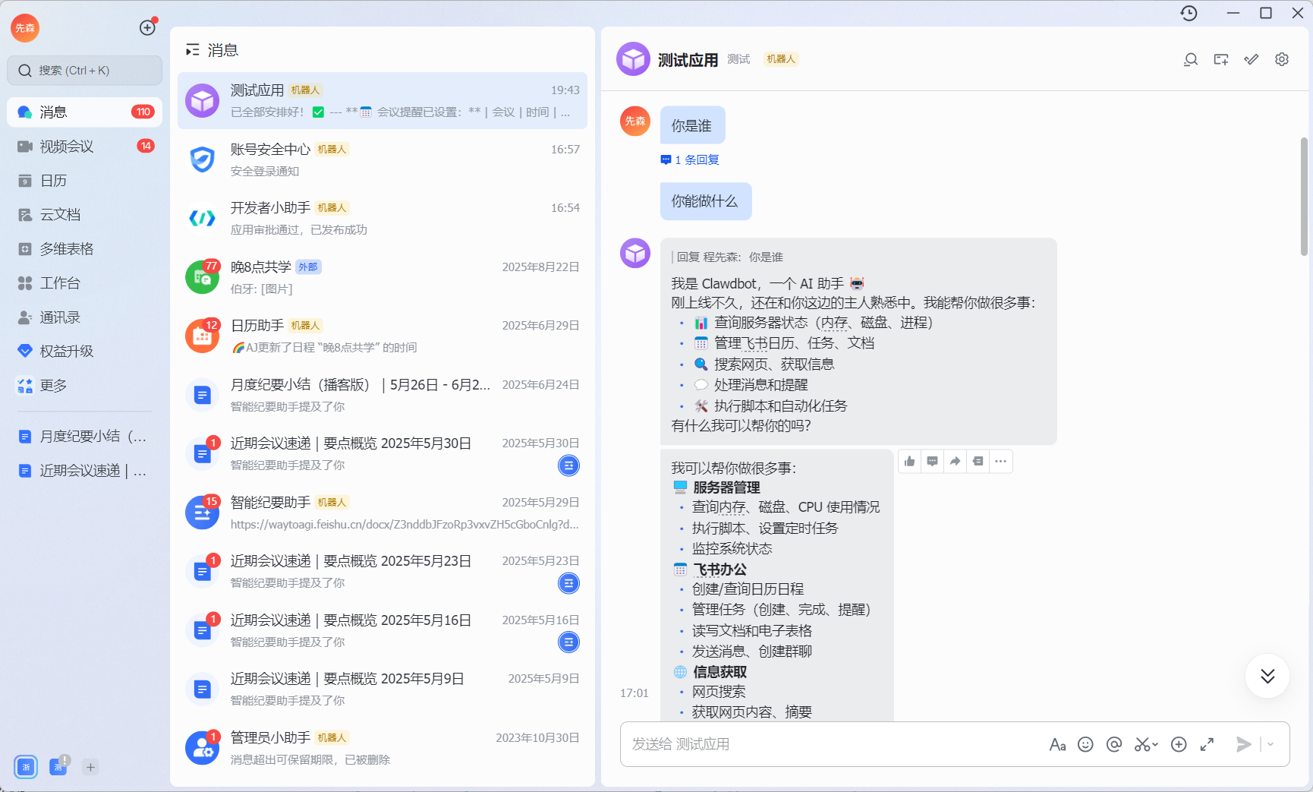Click the send message arrow
This screenshot has width=1313, height=792.
[x=1243, y=744]
